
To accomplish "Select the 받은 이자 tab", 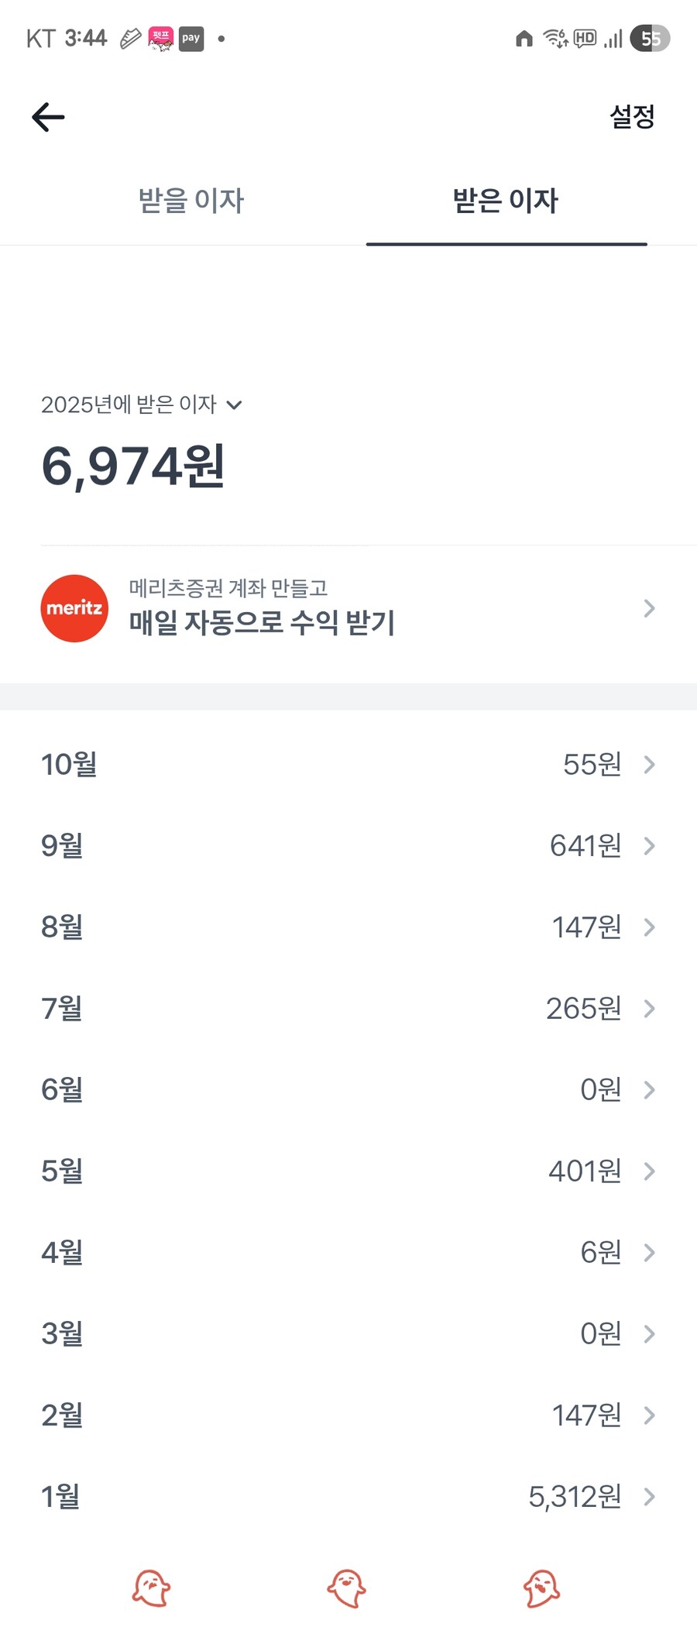I will (x=506, y=201).
